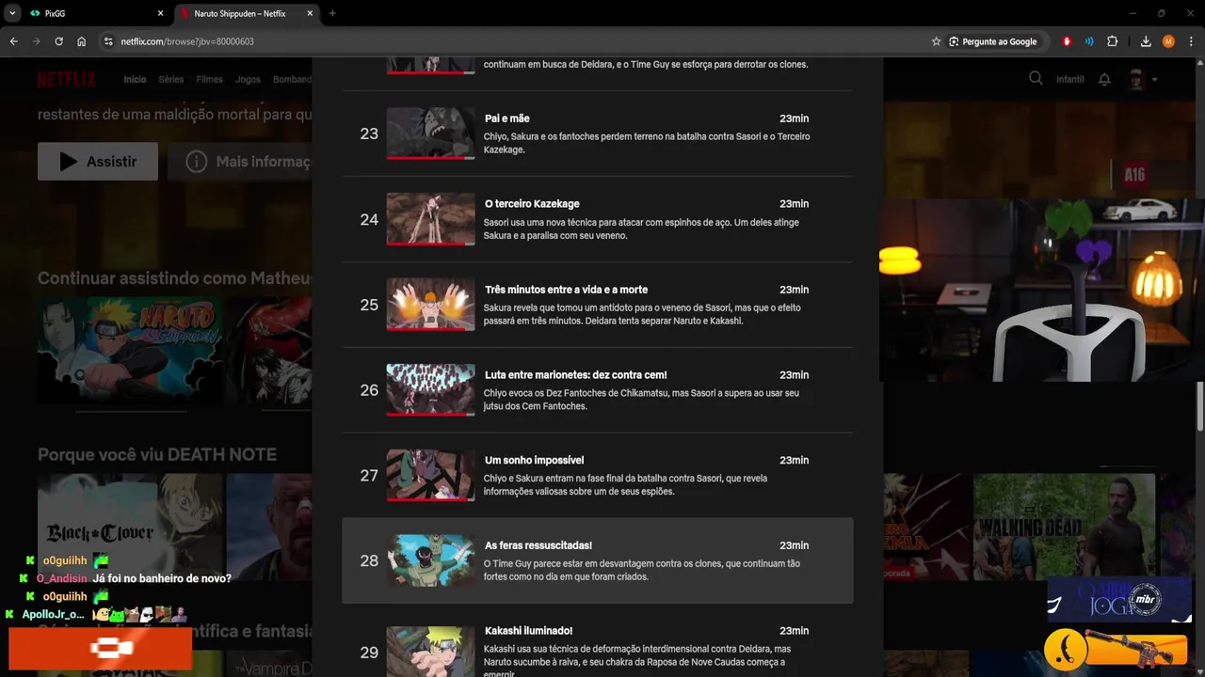Close the PixGG tab
The height and width of the screenshot is (677, 1205).
tap(160, 13)
